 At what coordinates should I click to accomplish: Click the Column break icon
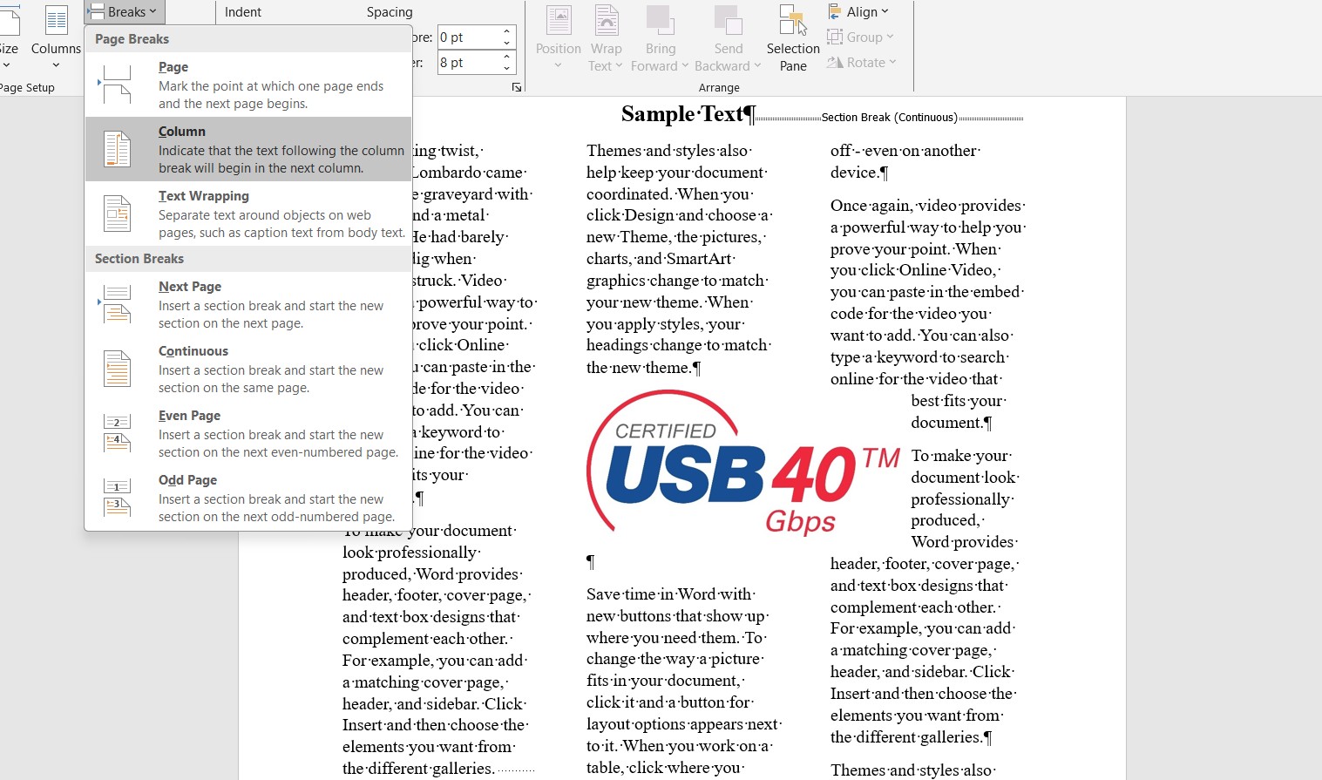point(117,149)
